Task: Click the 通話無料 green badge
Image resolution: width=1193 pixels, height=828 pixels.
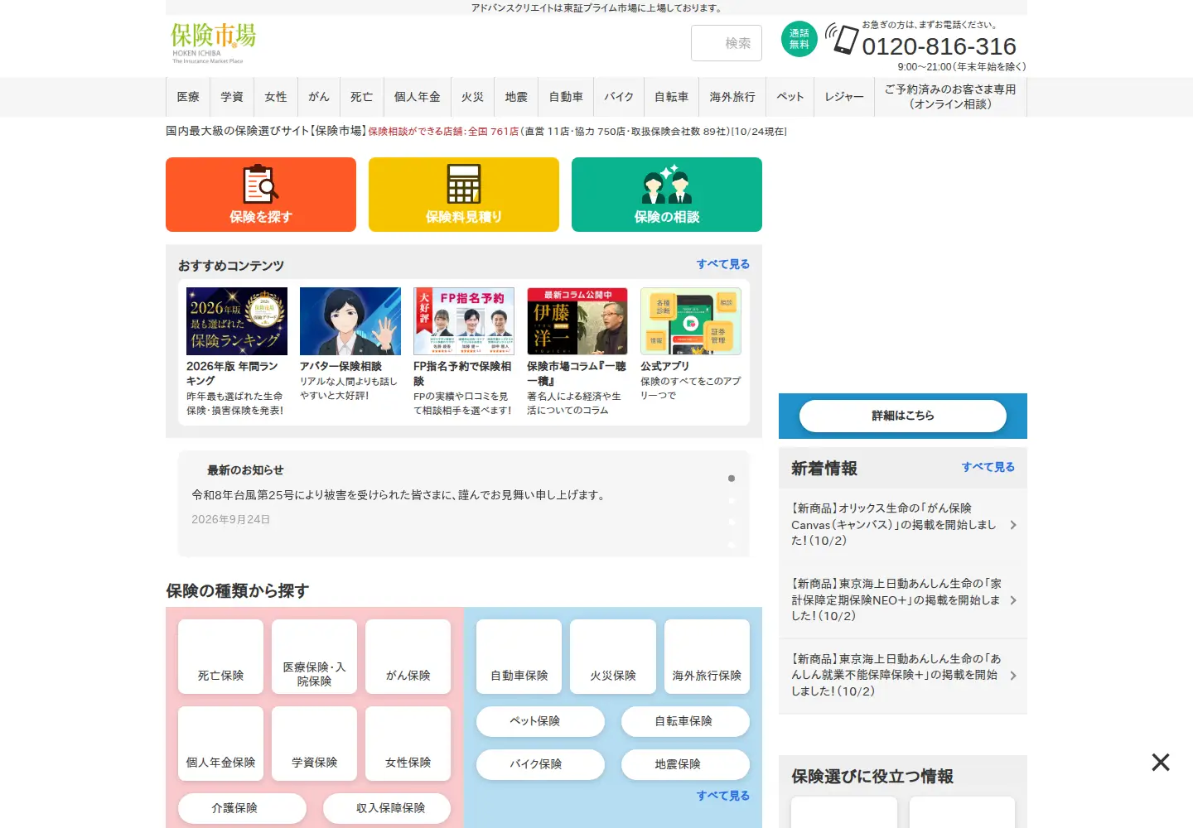Action: pos(799,40)
